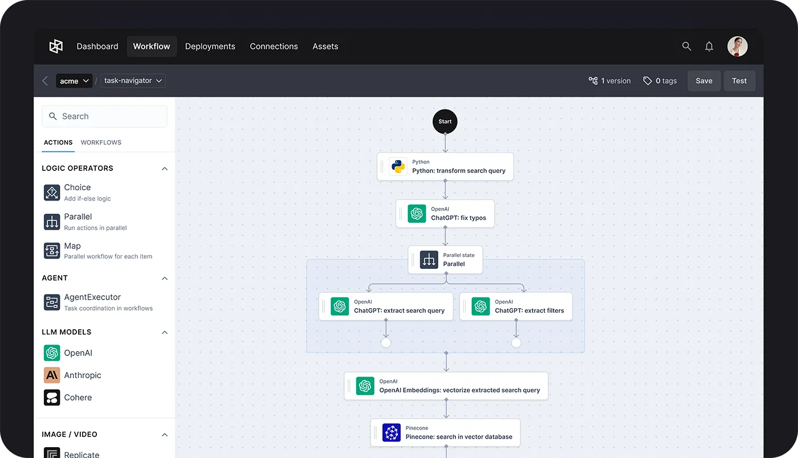Open the Deployments menu item
This screenshot has height=458, width=798.
point(210,46)
